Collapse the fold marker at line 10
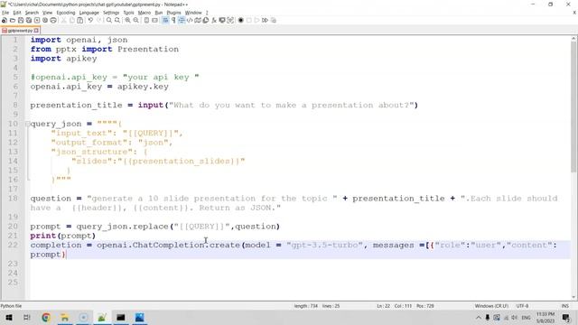The height and width of the screenshot is (325, 578). 28,124
